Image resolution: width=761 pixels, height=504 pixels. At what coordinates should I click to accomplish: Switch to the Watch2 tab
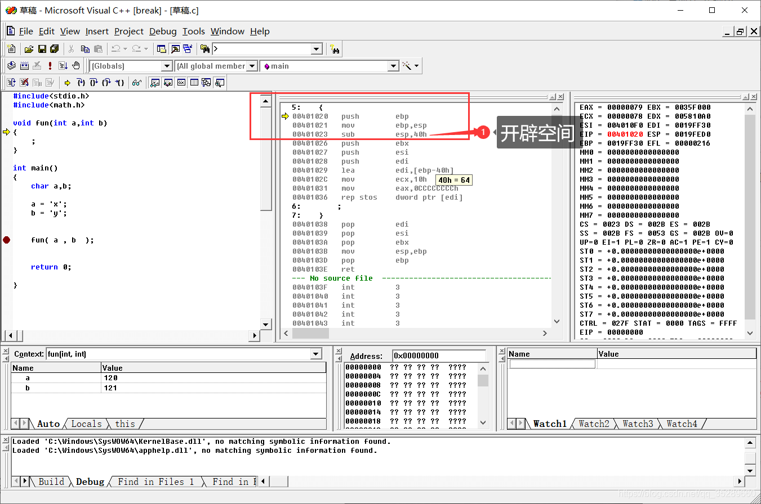(x=594, y=424)
